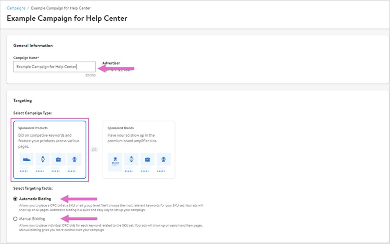390x244 pixels.
Task: Click inside the Campaign Name field
Action: click(54, 66)
